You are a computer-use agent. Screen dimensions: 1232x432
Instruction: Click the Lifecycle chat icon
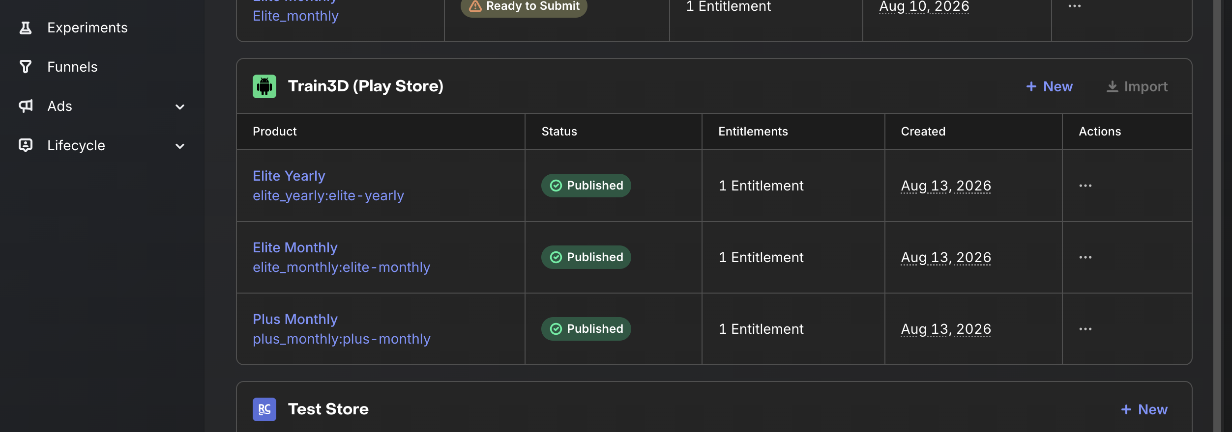click(x=26, y=145)
